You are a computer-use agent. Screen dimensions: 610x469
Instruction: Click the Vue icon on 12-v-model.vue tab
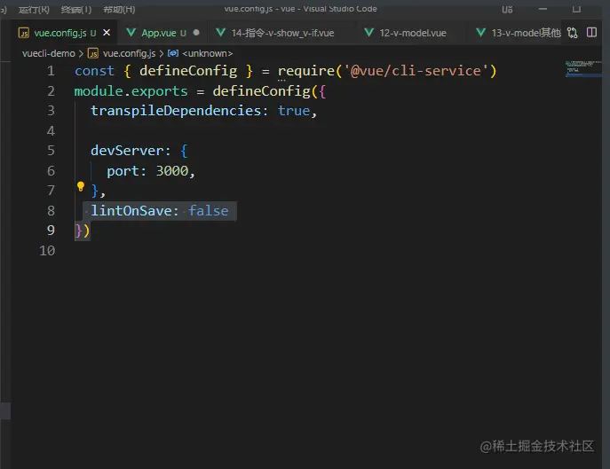(x=368, y=33)
